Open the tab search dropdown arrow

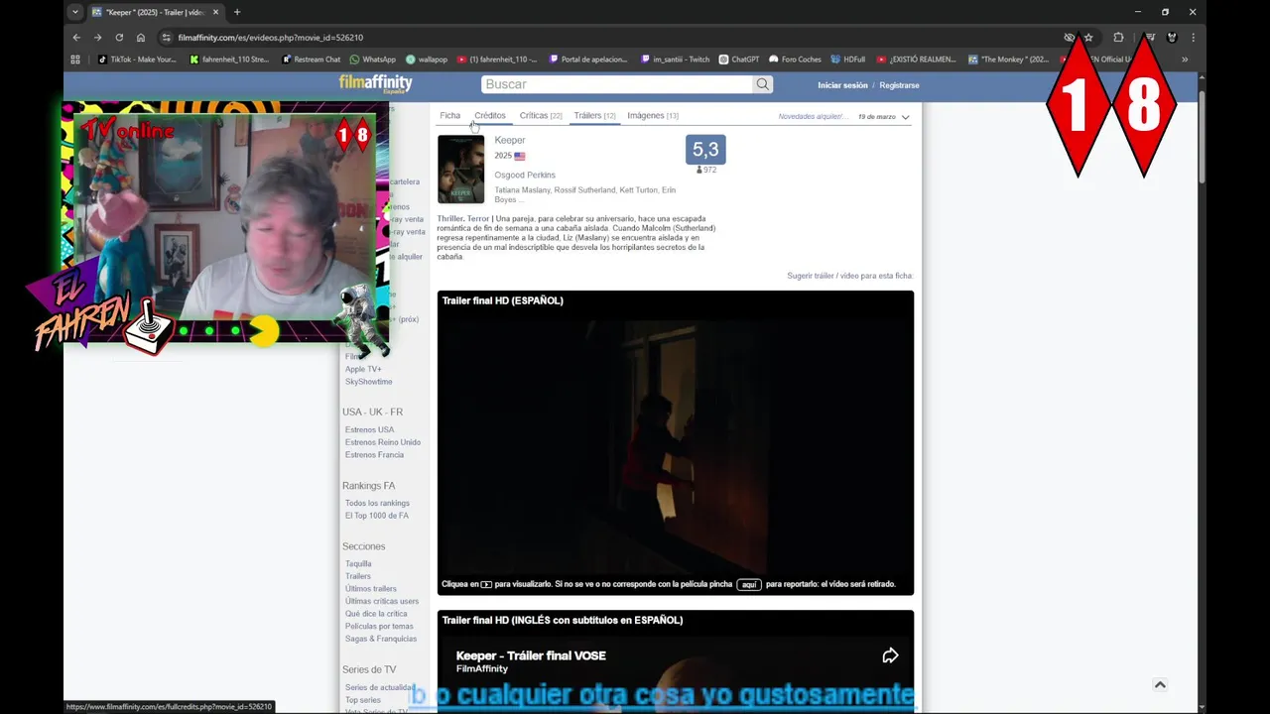[74, 12]
